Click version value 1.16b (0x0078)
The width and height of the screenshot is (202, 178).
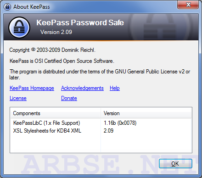[x=120, y=123]
